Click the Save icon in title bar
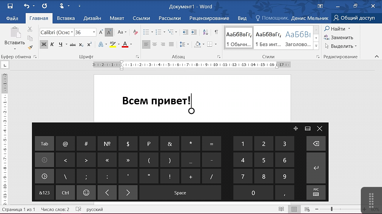Screen dimensions: 382x214 point(10,6)
